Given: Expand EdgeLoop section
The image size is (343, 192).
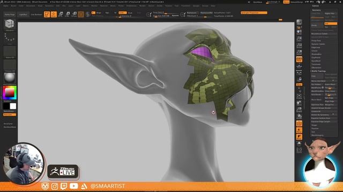Looking at the screenshot, I should click(316, 47).
